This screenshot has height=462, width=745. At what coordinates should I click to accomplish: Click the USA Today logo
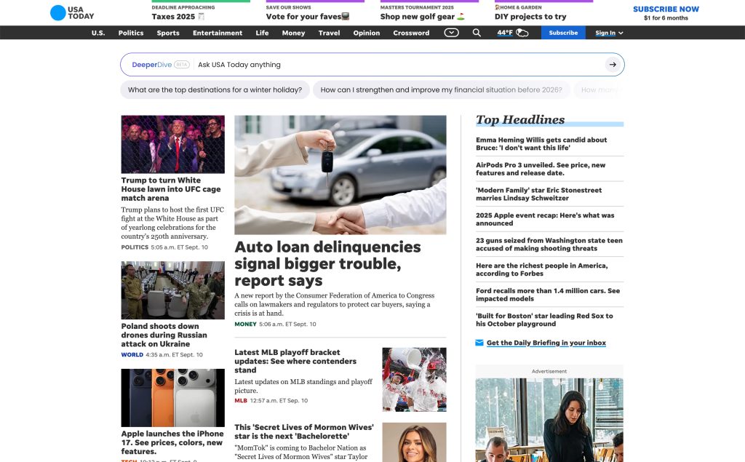pos(72,12)
